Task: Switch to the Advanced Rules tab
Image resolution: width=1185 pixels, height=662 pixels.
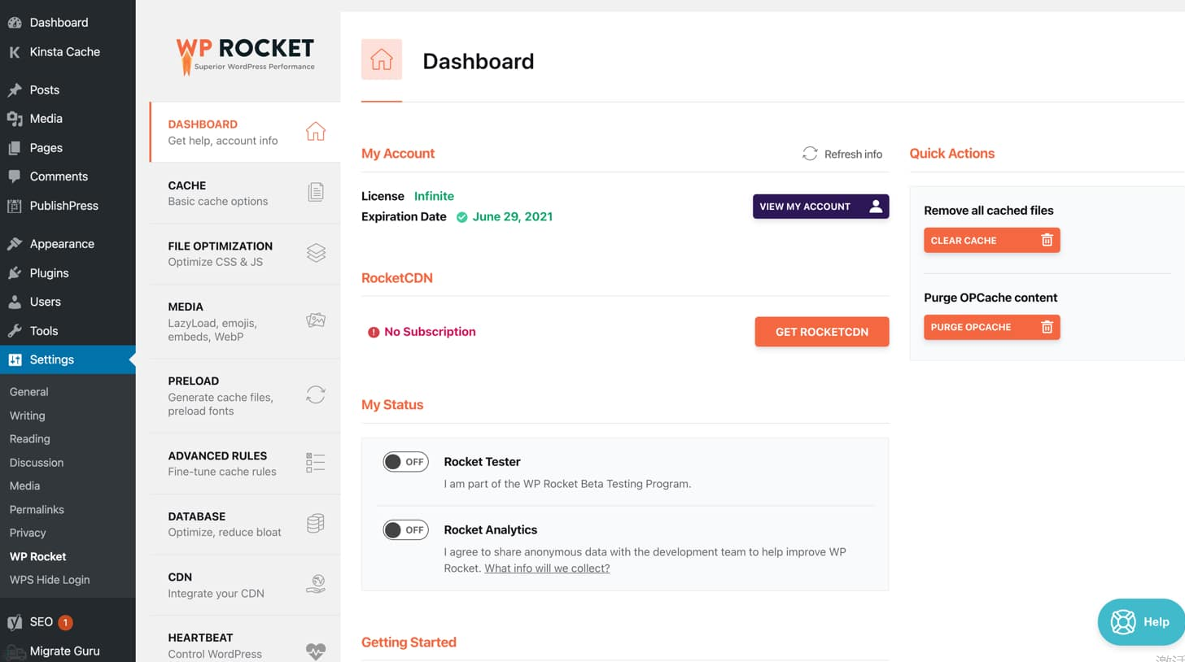Action: click(x=245, y=464)
